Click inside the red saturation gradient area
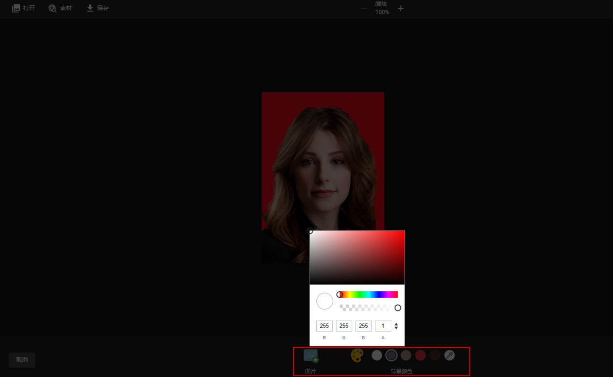This screenshot has height=377, width=613. pos(357,257)
